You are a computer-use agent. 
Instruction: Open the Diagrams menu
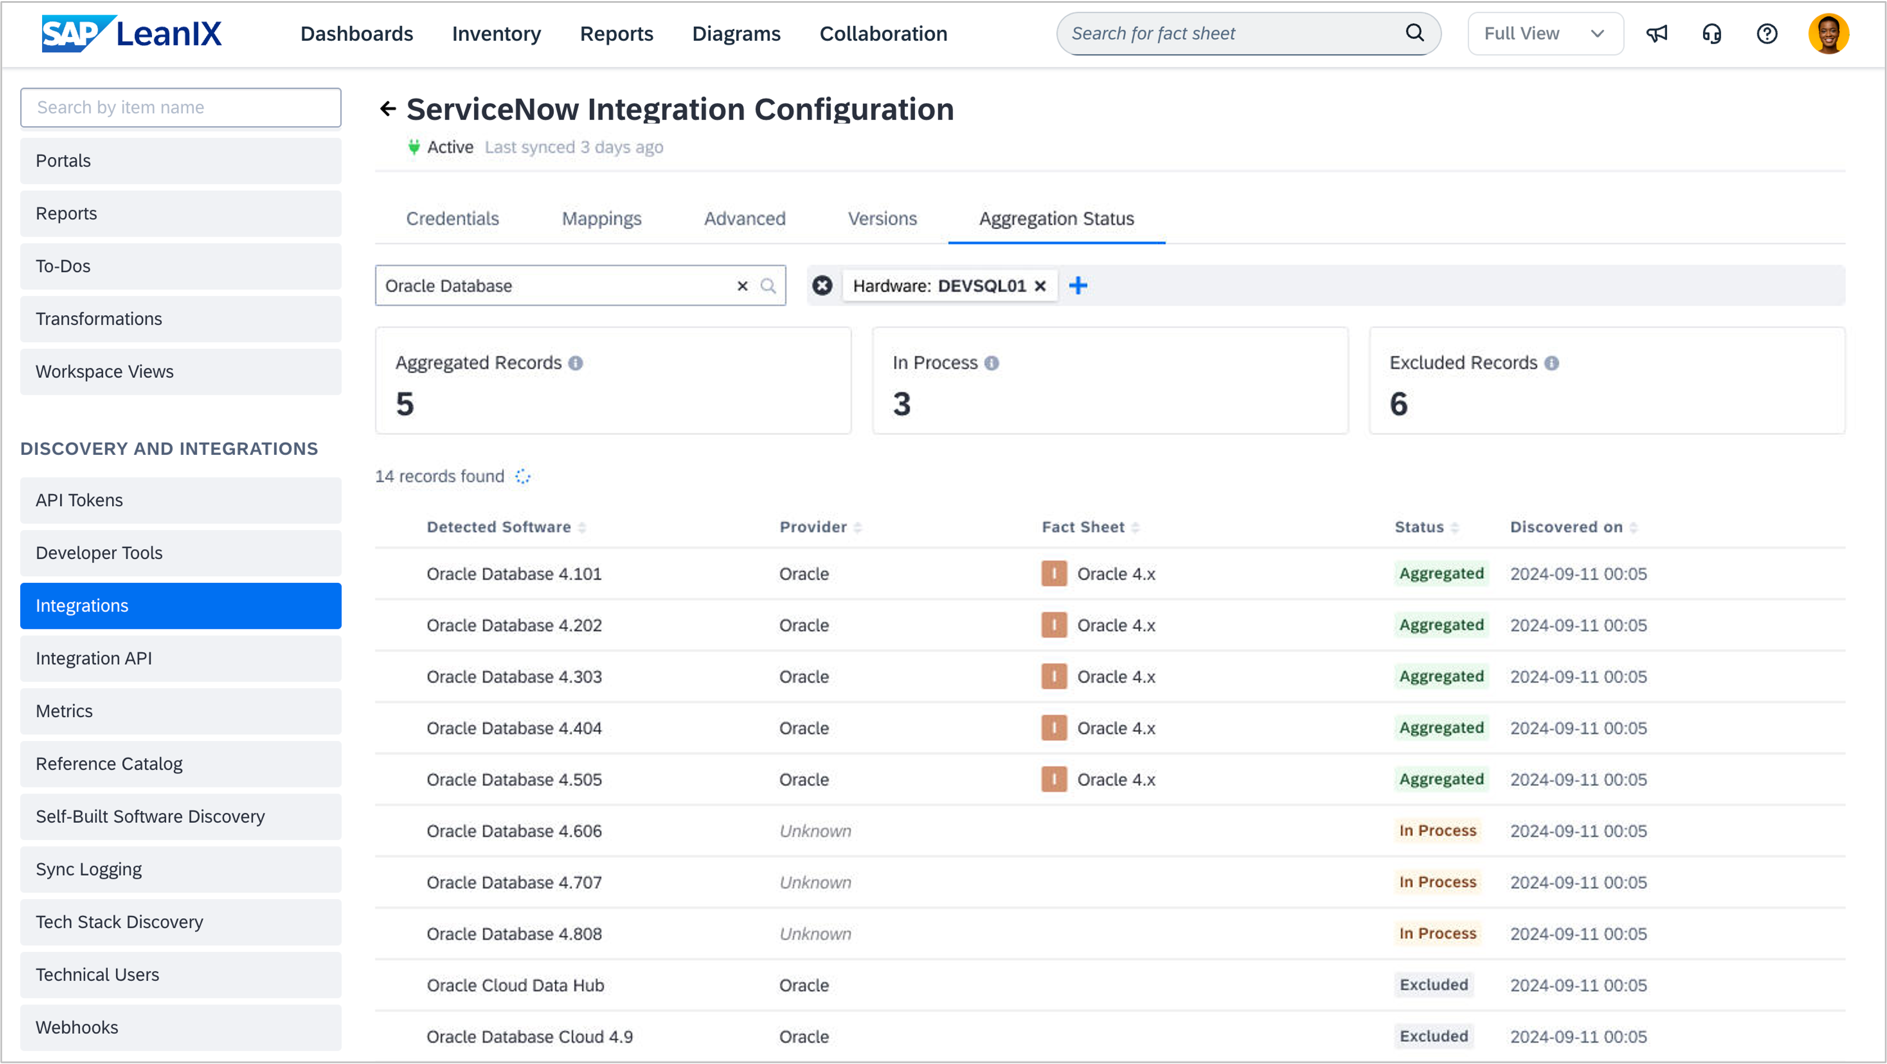(736, 34)
